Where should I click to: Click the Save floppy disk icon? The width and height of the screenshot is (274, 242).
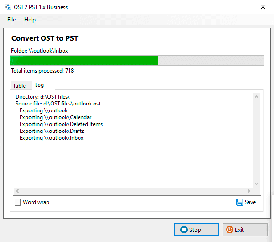[239, 202]
